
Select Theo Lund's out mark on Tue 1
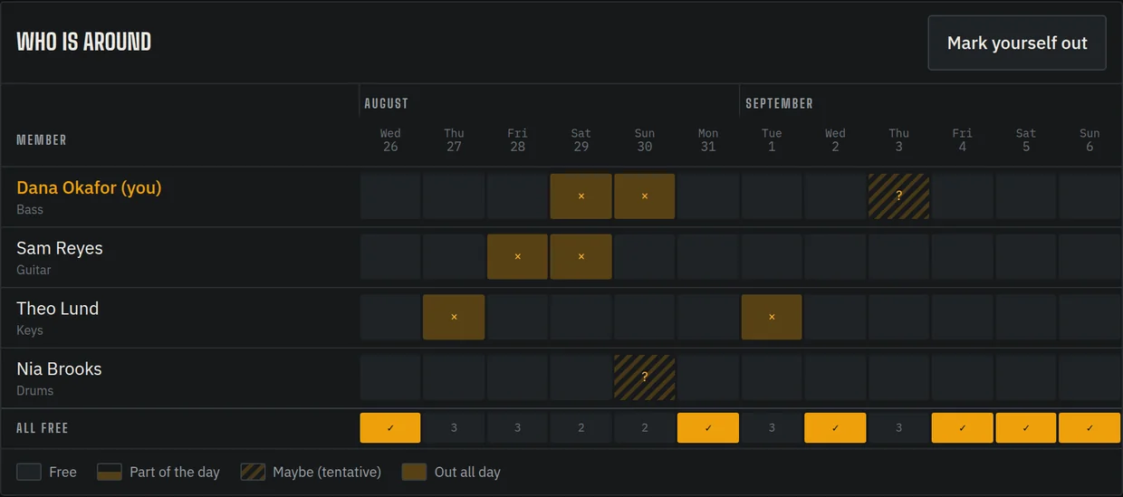click(772, 317)
